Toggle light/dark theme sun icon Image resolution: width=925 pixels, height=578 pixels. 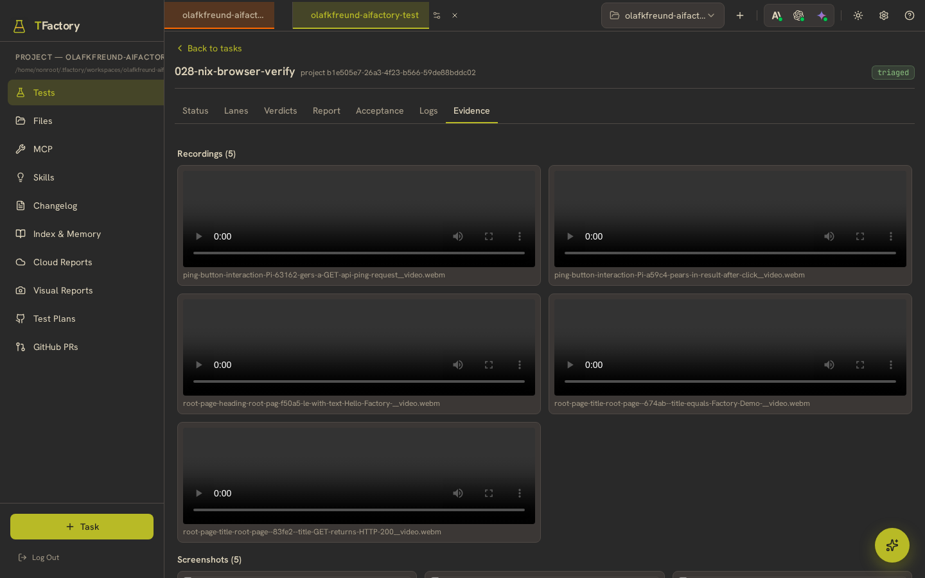coord(858,15)
